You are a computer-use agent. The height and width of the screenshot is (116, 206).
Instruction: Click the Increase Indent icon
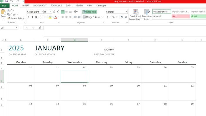point(79,17)
